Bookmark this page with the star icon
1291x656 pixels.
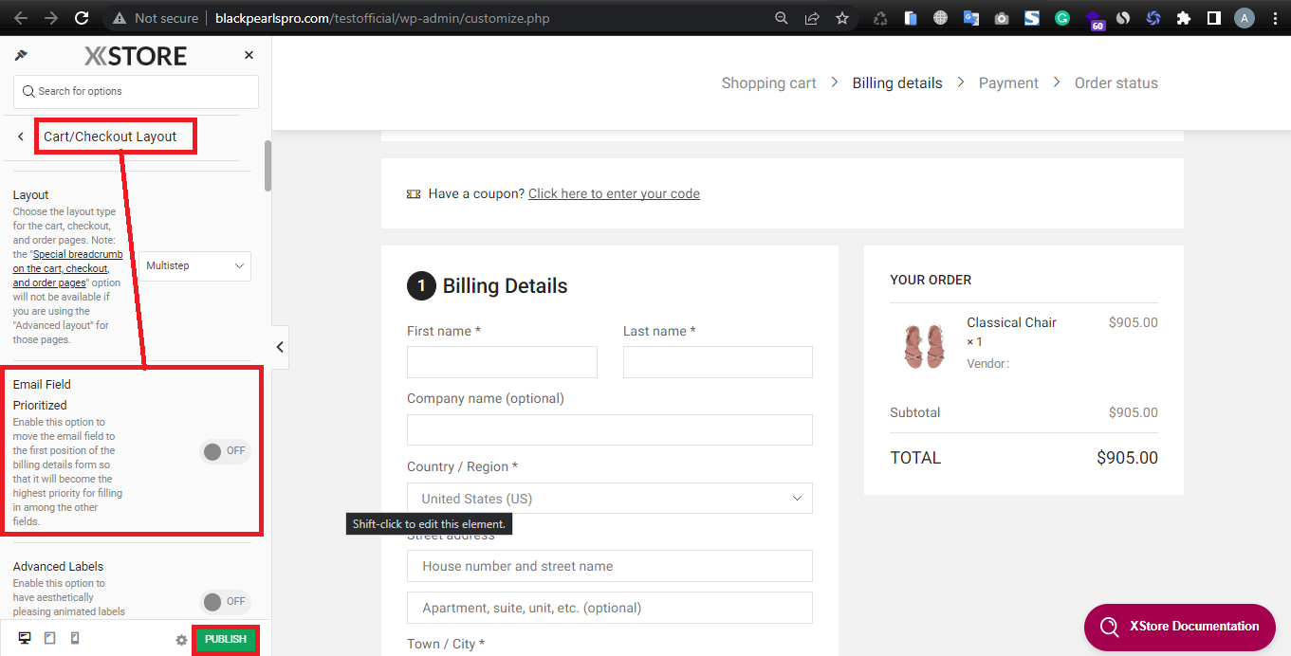(x=842, y=18)
